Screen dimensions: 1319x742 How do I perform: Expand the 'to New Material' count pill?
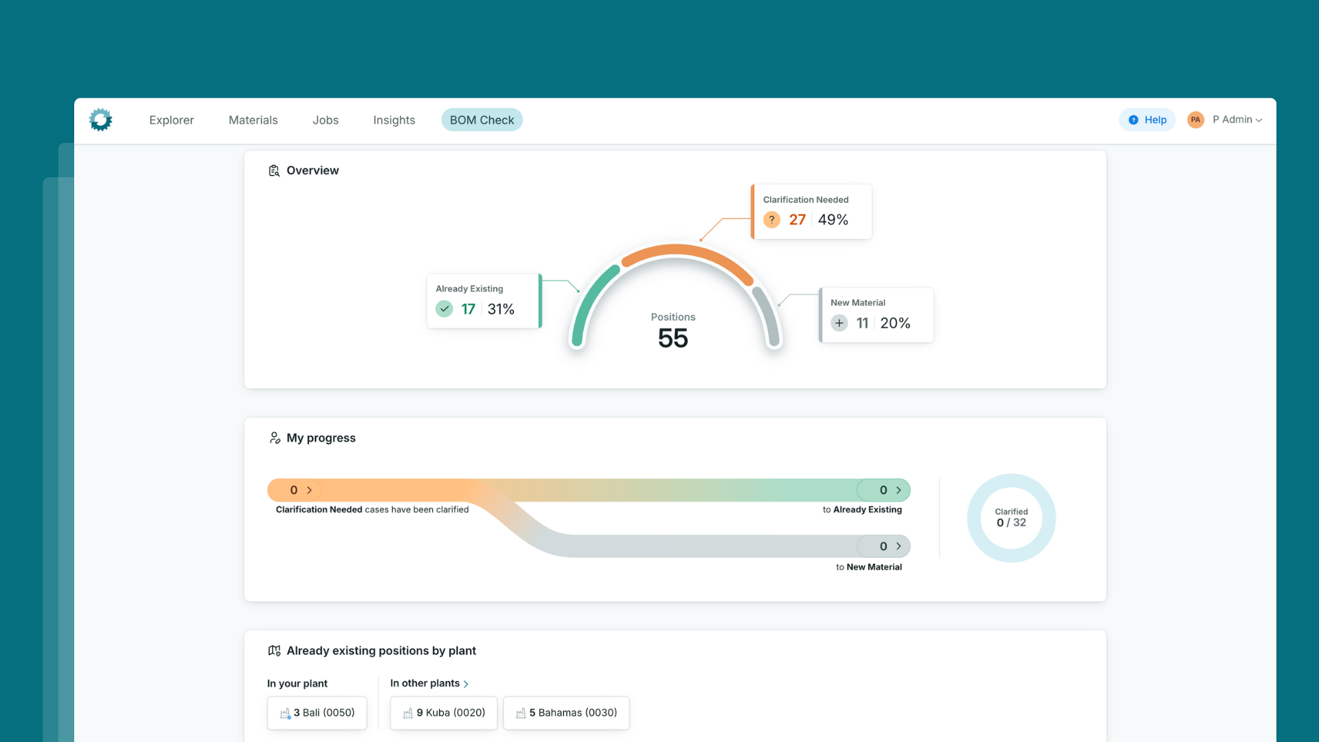(883, 546)
